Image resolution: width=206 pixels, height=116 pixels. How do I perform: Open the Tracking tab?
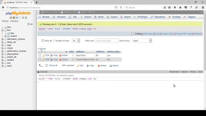pos(174,17)
